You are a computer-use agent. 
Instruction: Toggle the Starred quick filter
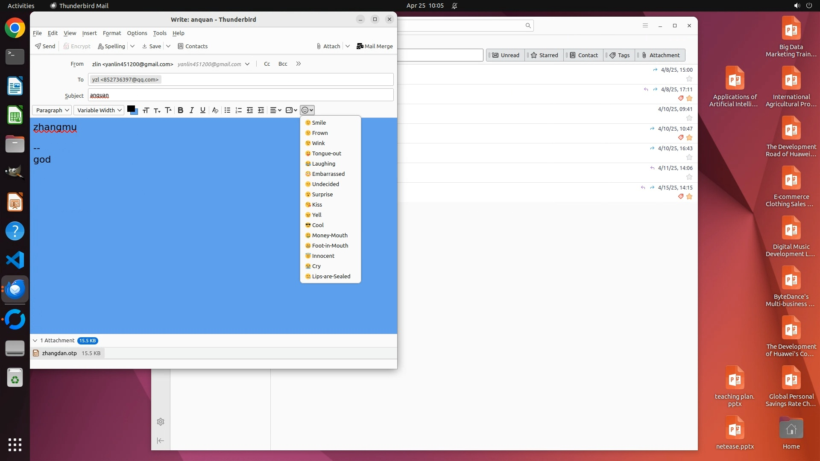pos(544,55)
